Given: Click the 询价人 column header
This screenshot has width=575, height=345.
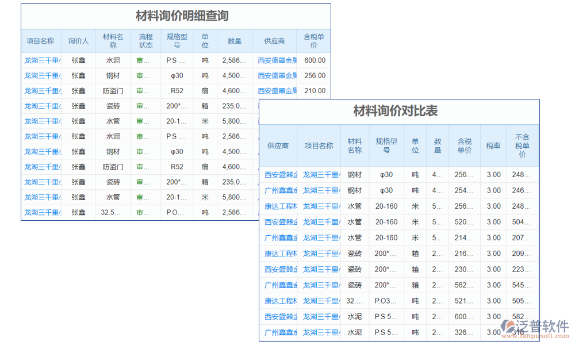Looking at the screenshot, I should click(x=78, y=41).
